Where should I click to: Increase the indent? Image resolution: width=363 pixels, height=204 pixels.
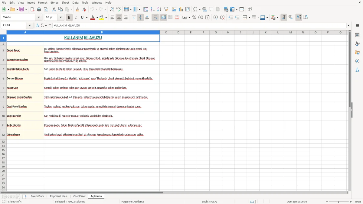click(x=231, y=18)
